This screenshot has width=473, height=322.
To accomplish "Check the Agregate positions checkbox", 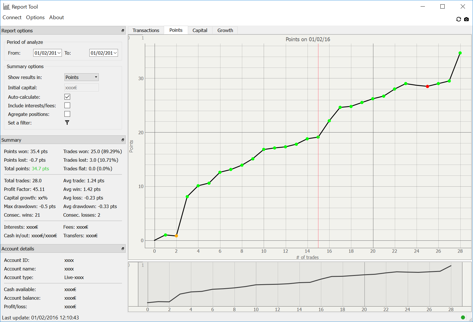I will tap(67, 114).
